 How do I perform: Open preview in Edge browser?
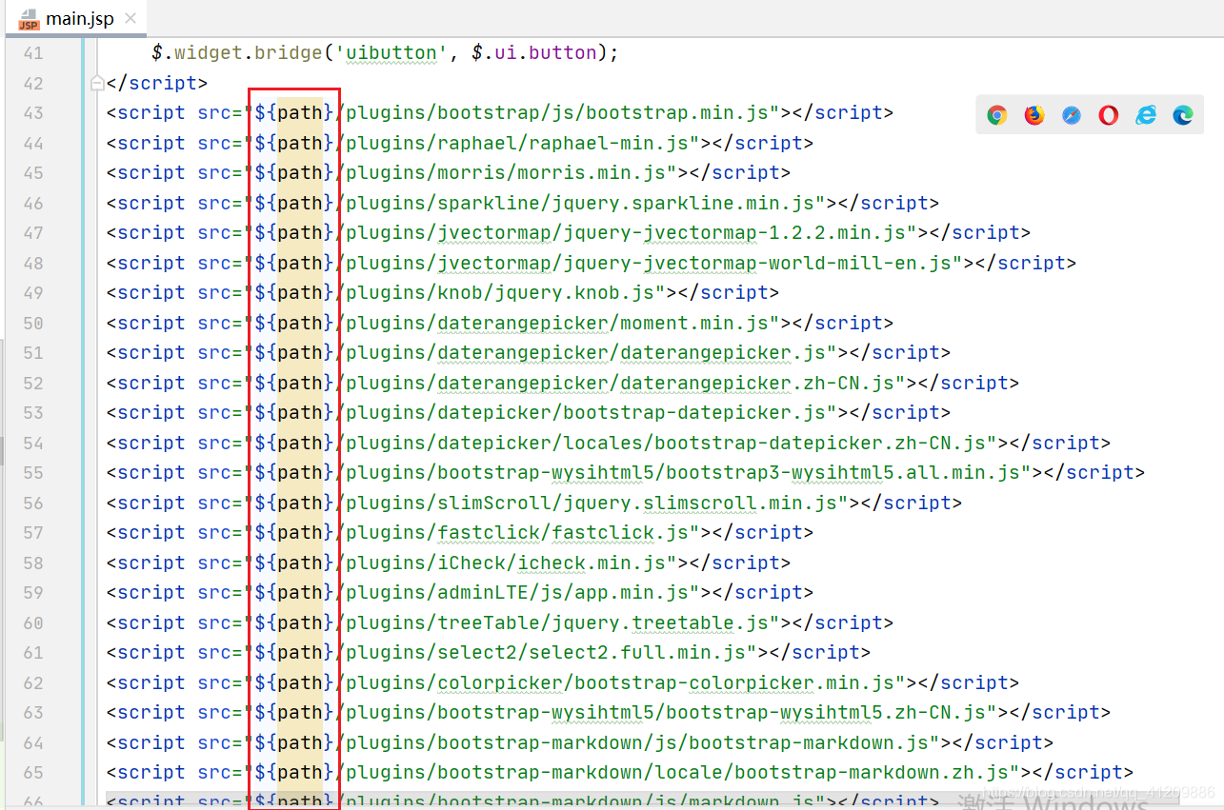pos(1183,115)
